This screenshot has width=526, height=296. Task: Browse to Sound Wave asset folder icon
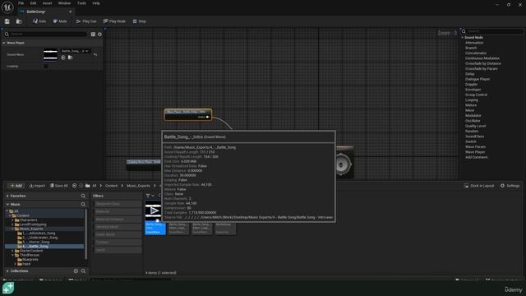coord(70,58)
